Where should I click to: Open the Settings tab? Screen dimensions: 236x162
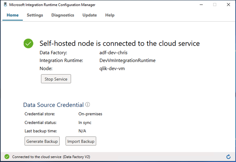click(x=35, y=15)
